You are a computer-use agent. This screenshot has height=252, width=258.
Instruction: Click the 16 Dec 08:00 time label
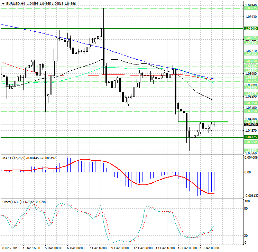210,248
